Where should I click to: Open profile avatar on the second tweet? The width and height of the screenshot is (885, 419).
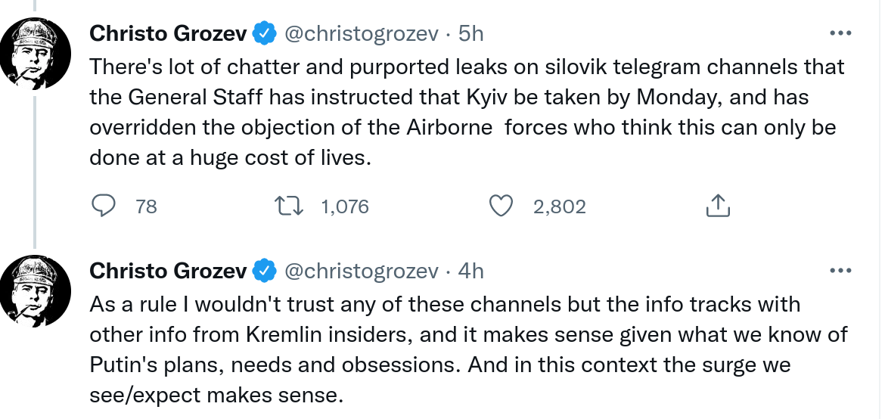click(x=36, y=290)
